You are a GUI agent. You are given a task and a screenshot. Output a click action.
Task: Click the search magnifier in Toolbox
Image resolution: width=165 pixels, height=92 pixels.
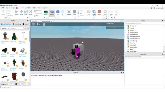[x=25, y=28]
